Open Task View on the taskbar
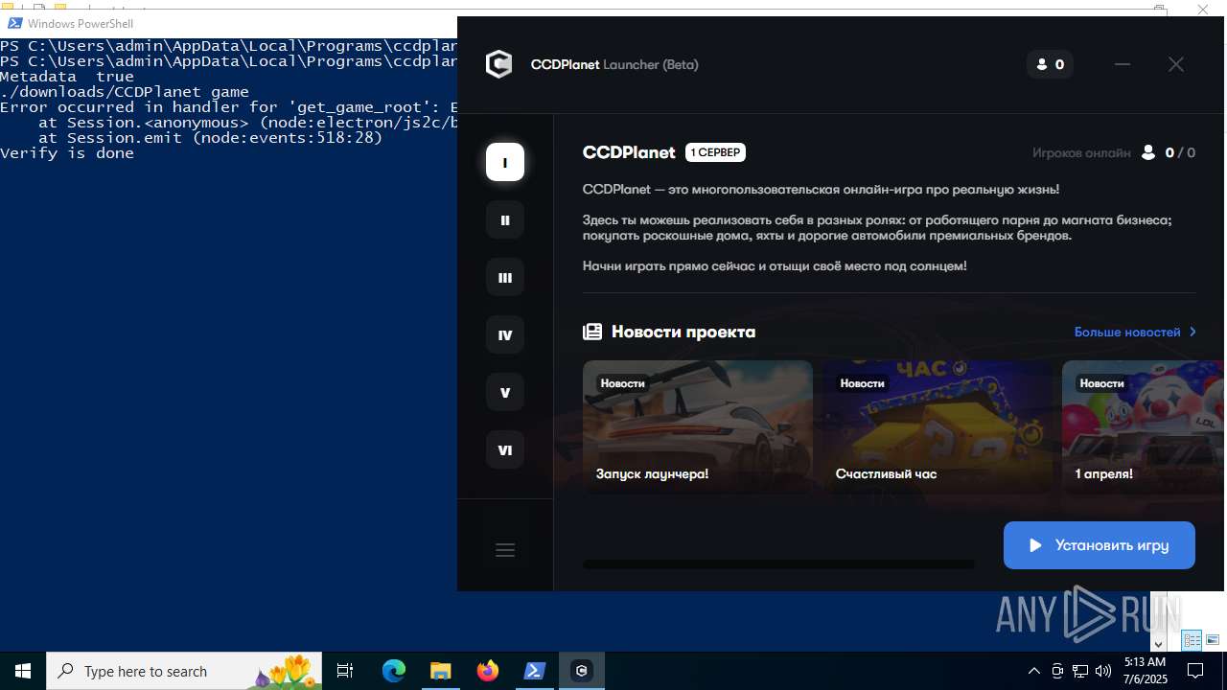The width and height of the screenshot is (1227, 690). point(345,671)
